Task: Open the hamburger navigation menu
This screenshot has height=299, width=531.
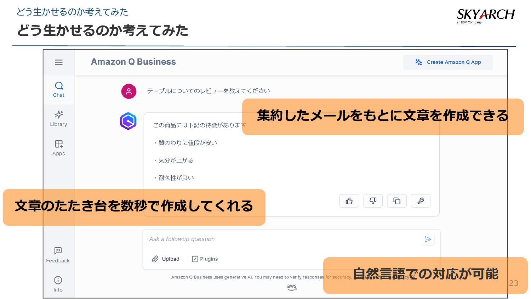Action: click(x=59, y=62)
